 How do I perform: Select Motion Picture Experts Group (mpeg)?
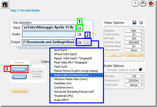tap(77, 71)
